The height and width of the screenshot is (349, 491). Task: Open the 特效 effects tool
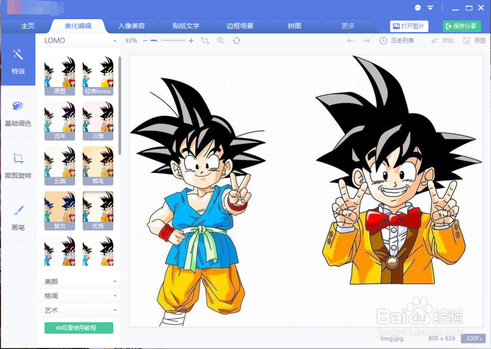click(18, 60)
